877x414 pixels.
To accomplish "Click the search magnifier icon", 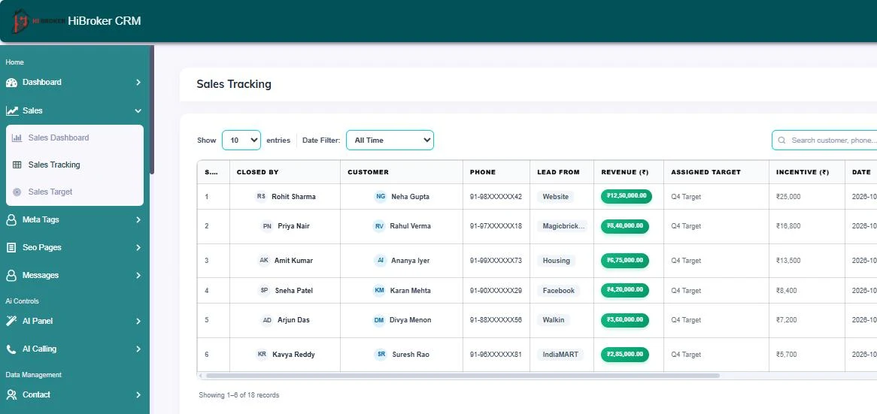I will coord(782,141).
